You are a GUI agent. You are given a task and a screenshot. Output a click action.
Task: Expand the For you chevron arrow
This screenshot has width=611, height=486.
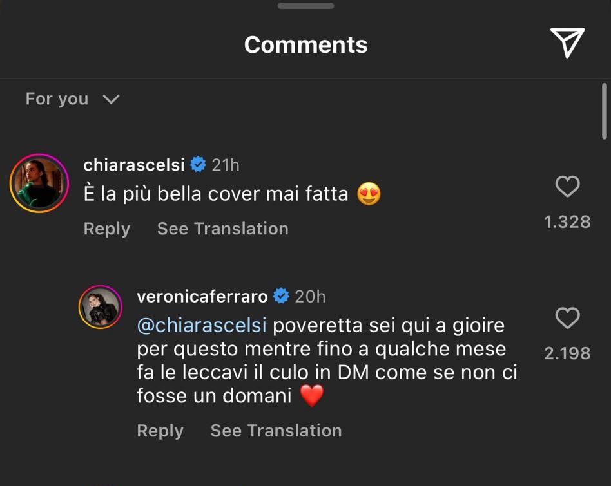pyautogui.click(x=111, y=99)
